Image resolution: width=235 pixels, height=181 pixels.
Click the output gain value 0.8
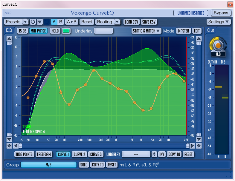218,54
